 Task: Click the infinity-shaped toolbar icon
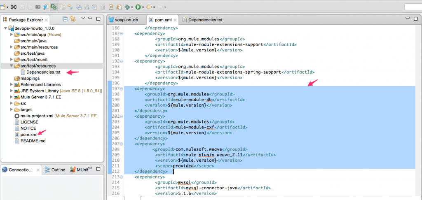[14, 7]
